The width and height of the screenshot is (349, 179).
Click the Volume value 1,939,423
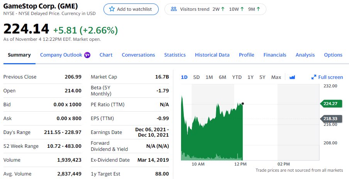click(69, 160)
